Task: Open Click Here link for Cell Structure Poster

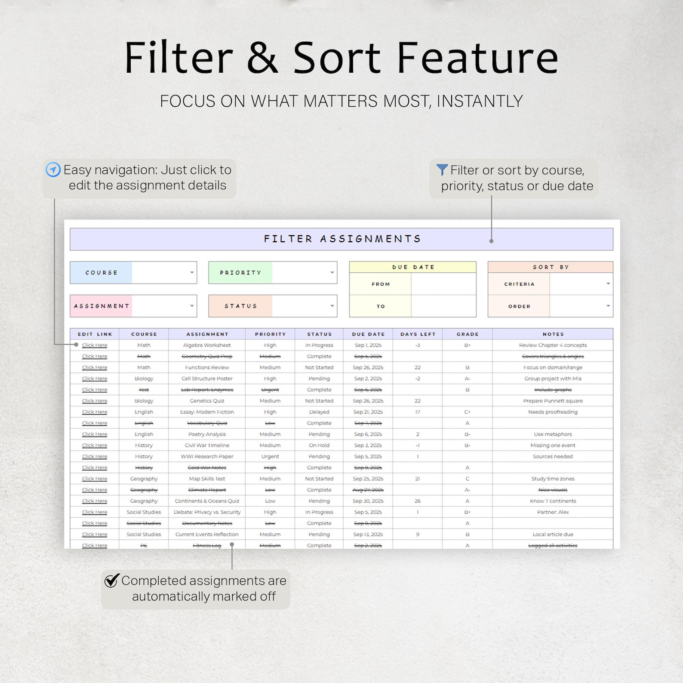Action: (95, 379)
